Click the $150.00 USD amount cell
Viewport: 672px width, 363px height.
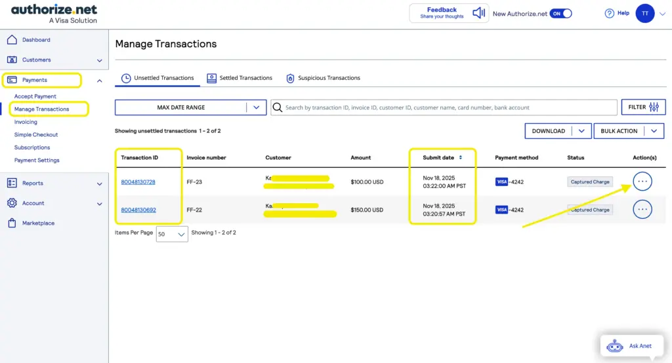pyautogui.click(x=367, y=210)
